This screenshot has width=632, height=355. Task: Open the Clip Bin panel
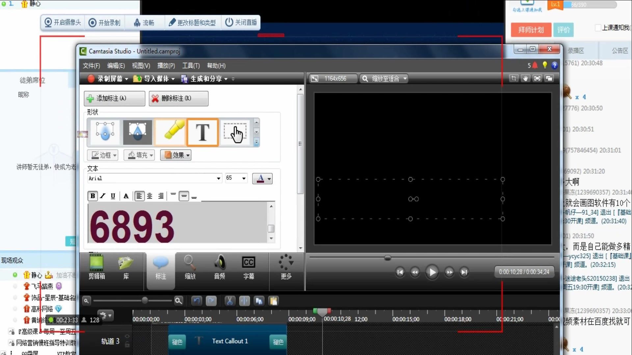click(x=96, y=267)
